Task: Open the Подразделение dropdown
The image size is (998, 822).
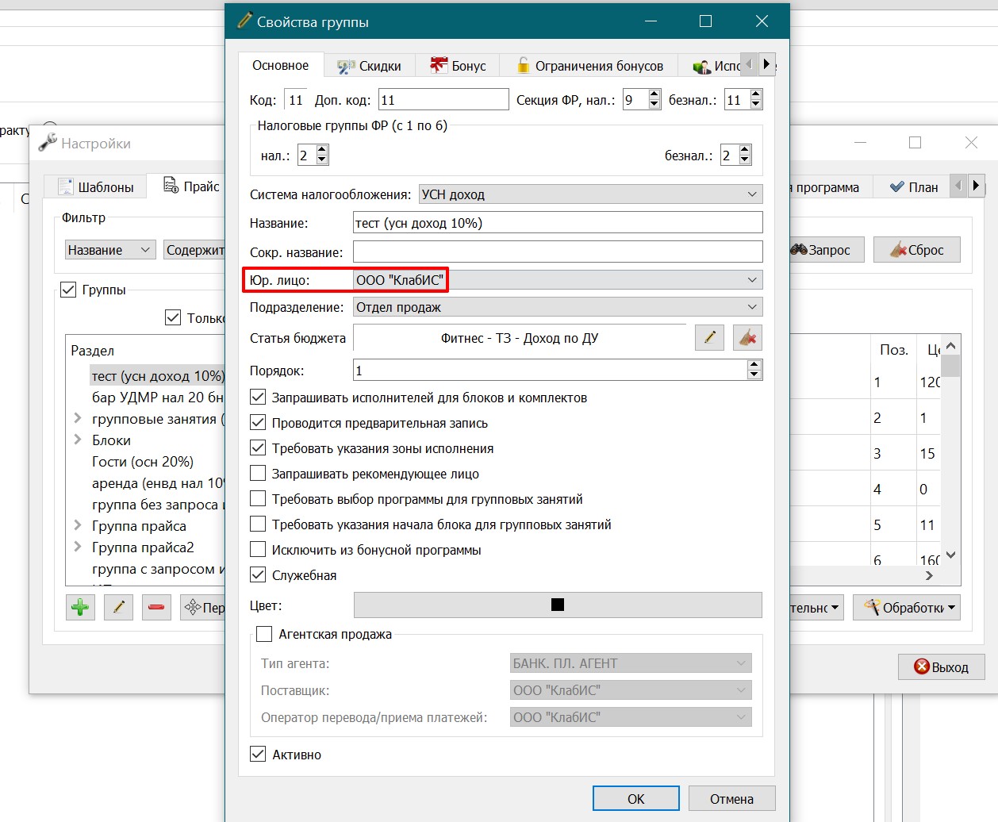Action: coord(558,307)
